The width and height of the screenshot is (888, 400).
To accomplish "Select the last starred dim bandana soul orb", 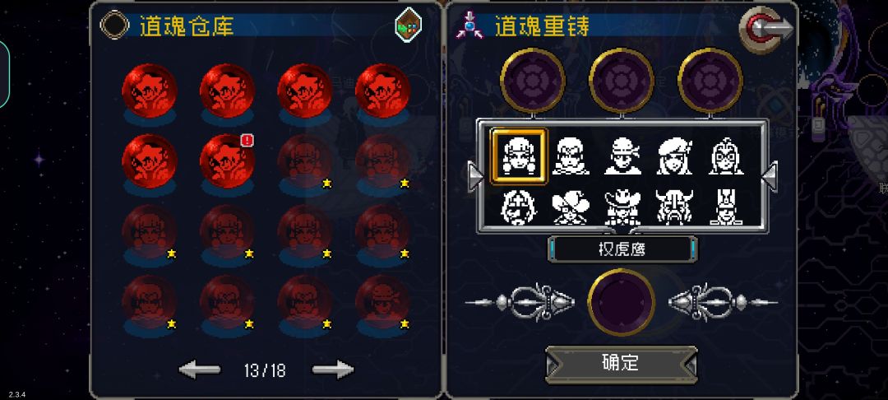I will (x=382, y=302).
